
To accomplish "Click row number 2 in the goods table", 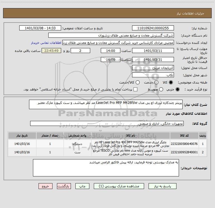I will click(x=203, y=152).
